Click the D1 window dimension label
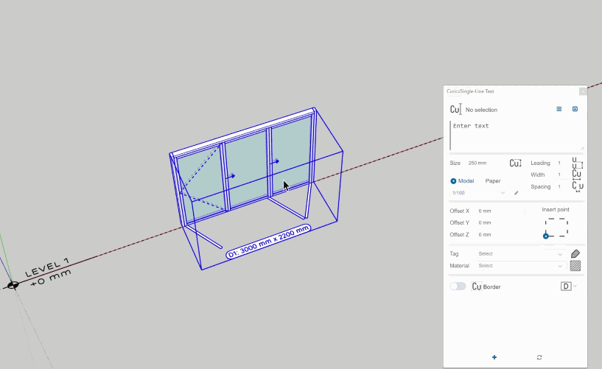Viewport: 602px width, 369px height. [268, 241]
